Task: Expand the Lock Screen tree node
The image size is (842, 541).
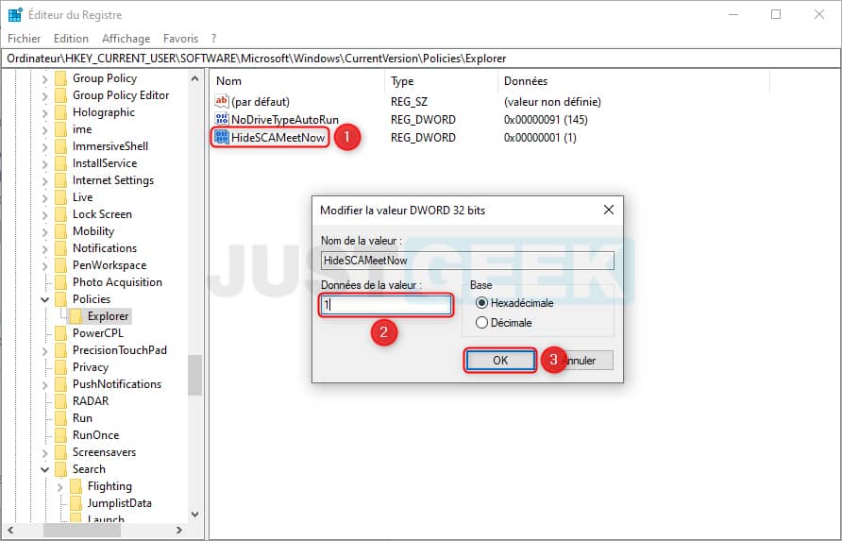Action: (45, 215)
